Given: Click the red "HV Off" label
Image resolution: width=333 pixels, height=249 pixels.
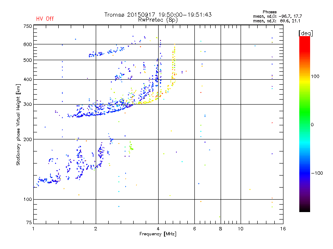Looking at the screenshot, I should (45, 19).
